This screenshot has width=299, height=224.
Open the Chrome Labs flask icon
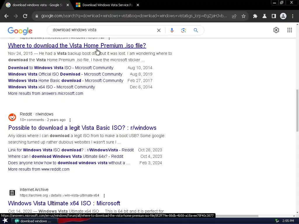coord(265,16)
